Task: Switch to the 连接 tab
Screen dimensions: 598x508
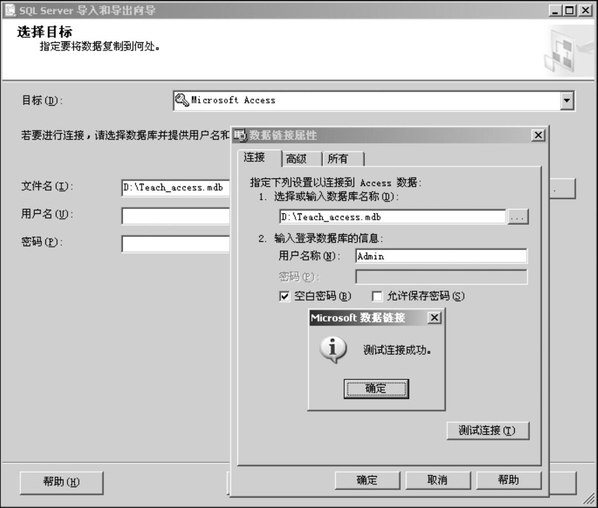Action: pos(259,158)
